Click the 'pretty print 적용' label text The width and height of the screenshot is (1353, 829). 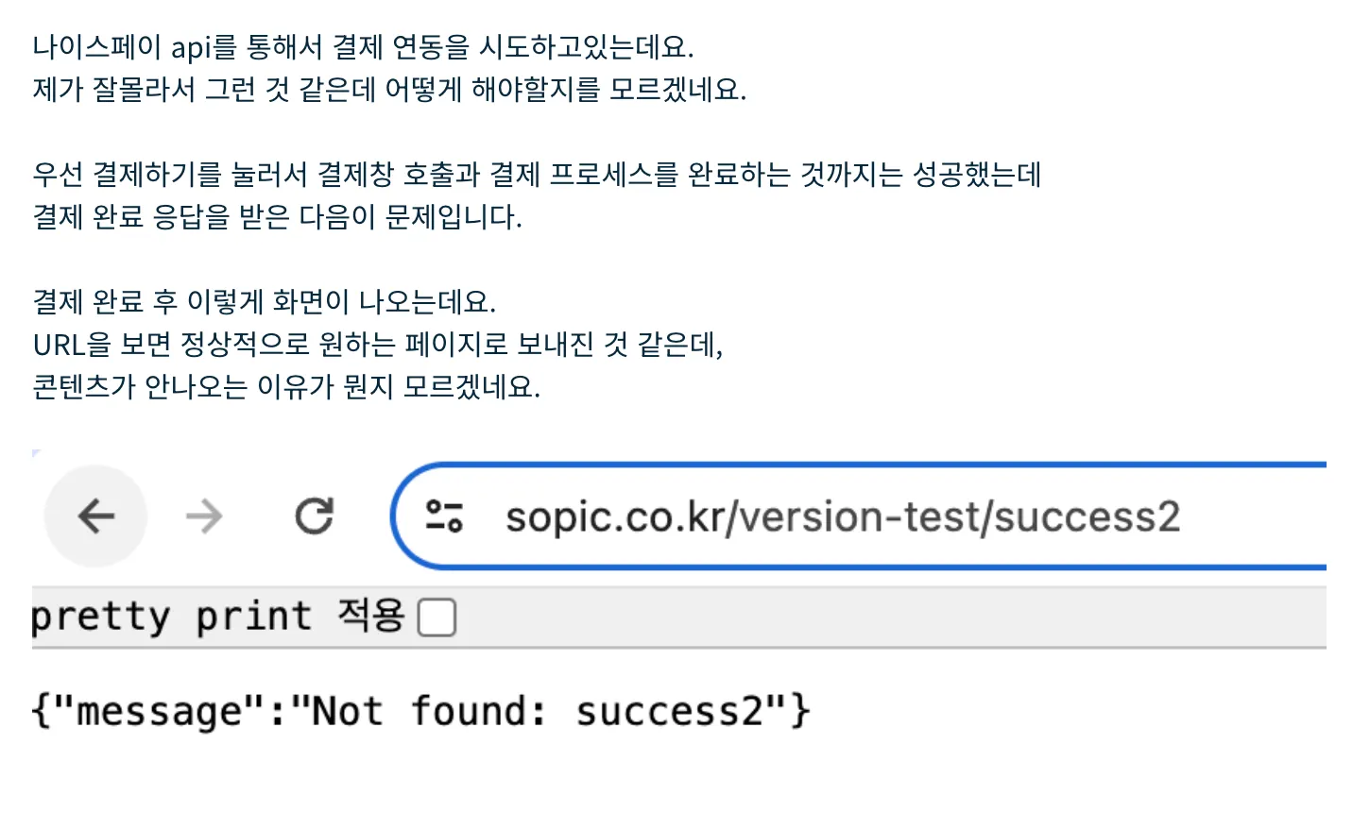(217, 617)
